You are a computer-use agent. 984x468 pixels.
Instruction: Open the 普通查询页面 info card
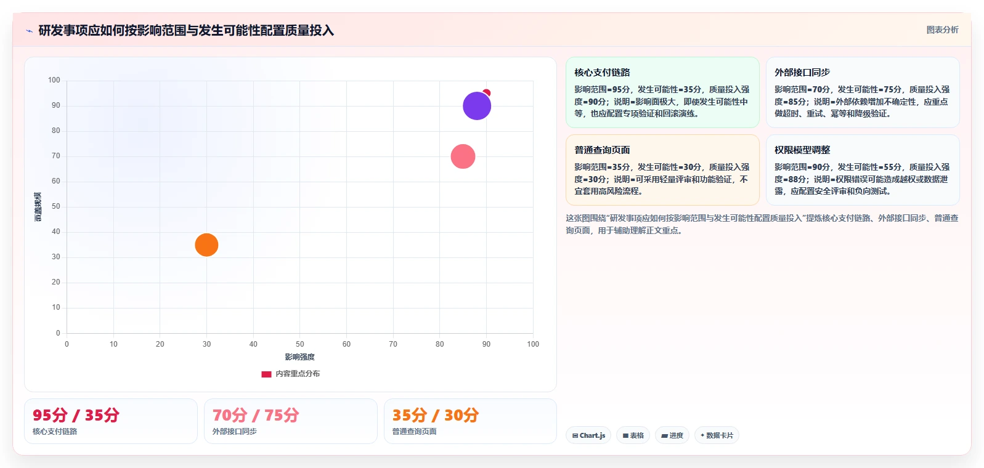point(662,170)
